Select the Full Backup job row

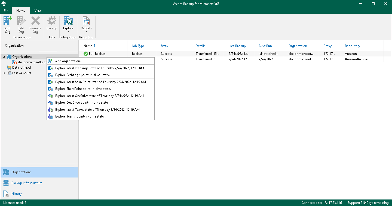[231, 54]
